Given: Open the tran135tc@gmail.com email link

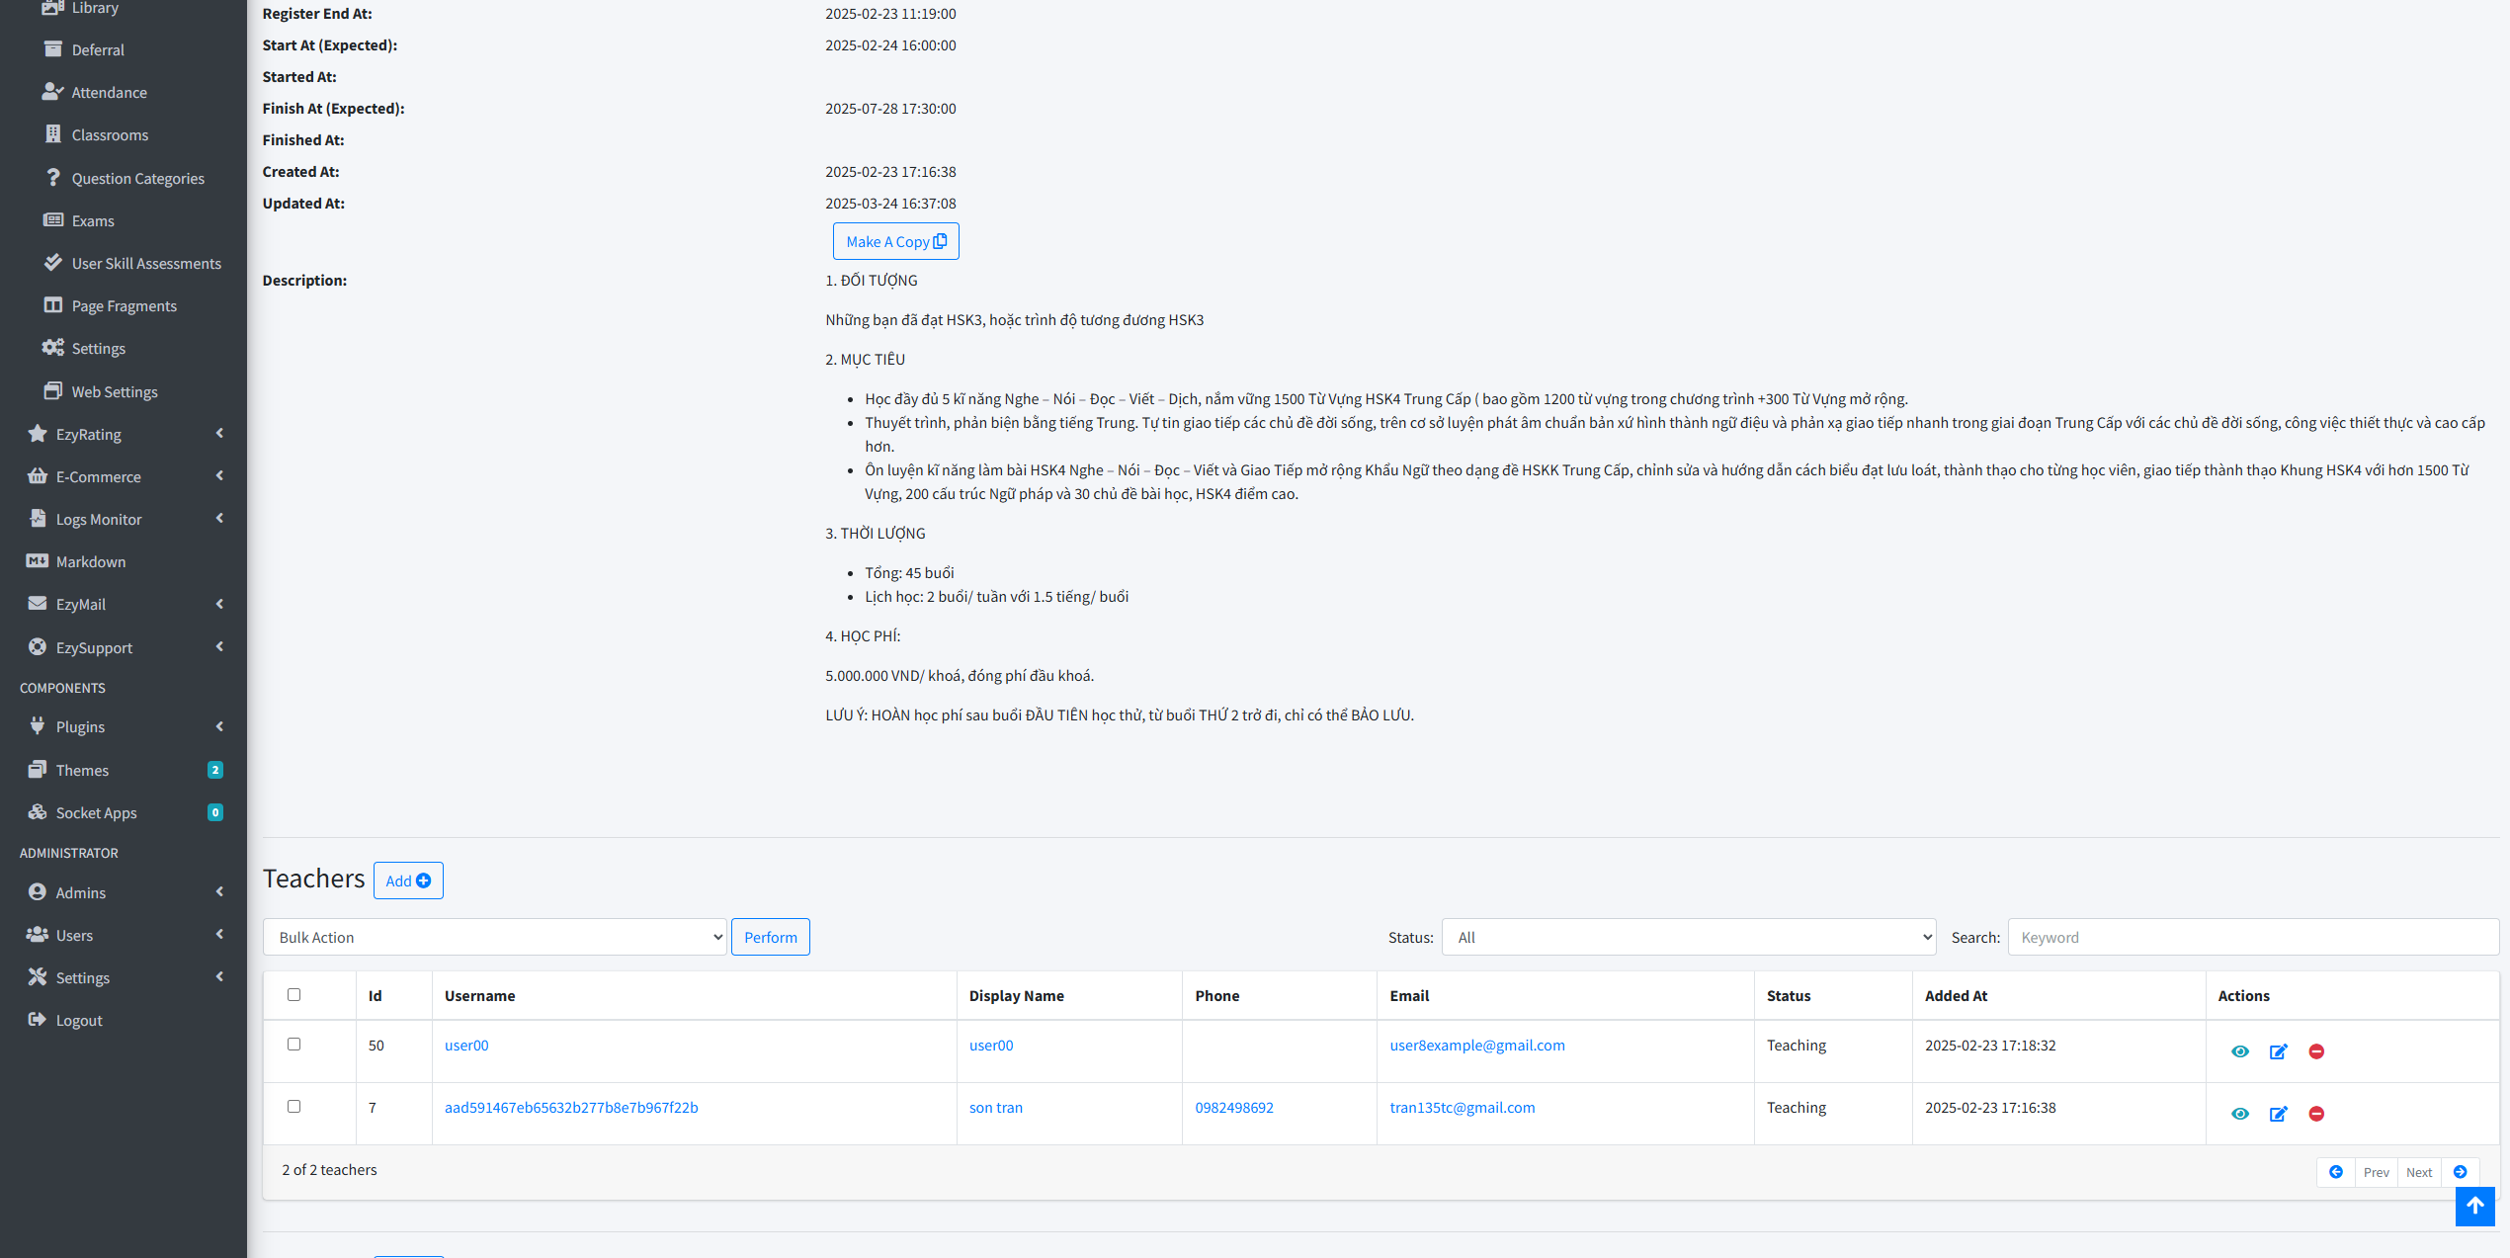Looking at the screenshot, I should pyautogui.click(x=1462, y=1107).
